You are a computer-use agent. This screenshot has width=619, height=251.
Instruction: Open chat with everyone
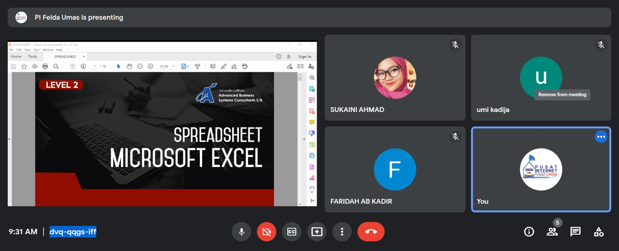575,232
